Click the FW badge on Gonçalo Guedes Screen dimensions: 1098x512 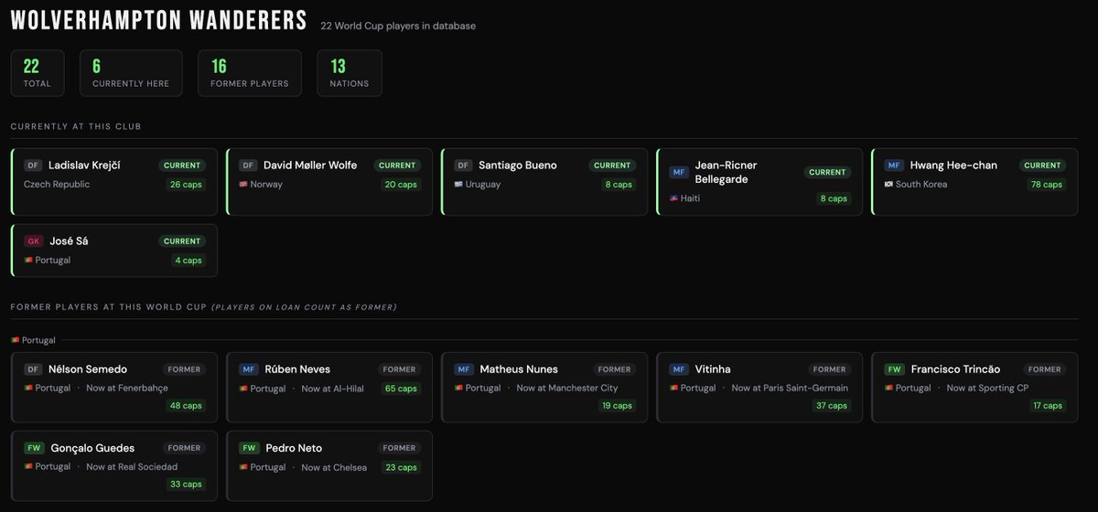coord(34,448)
